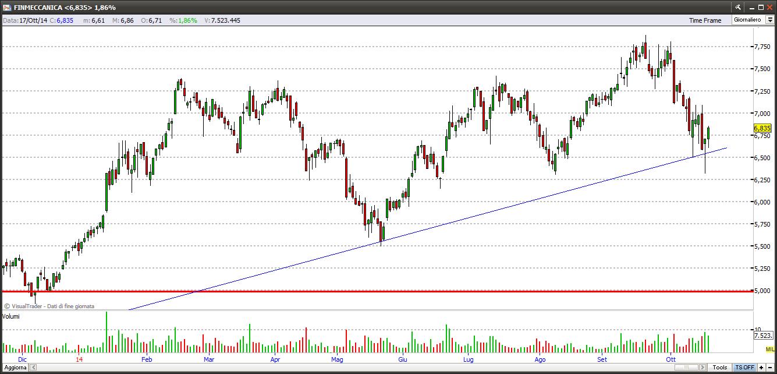Click the Aggiorna button
This screenshot has height=374, width=777.
14,368
